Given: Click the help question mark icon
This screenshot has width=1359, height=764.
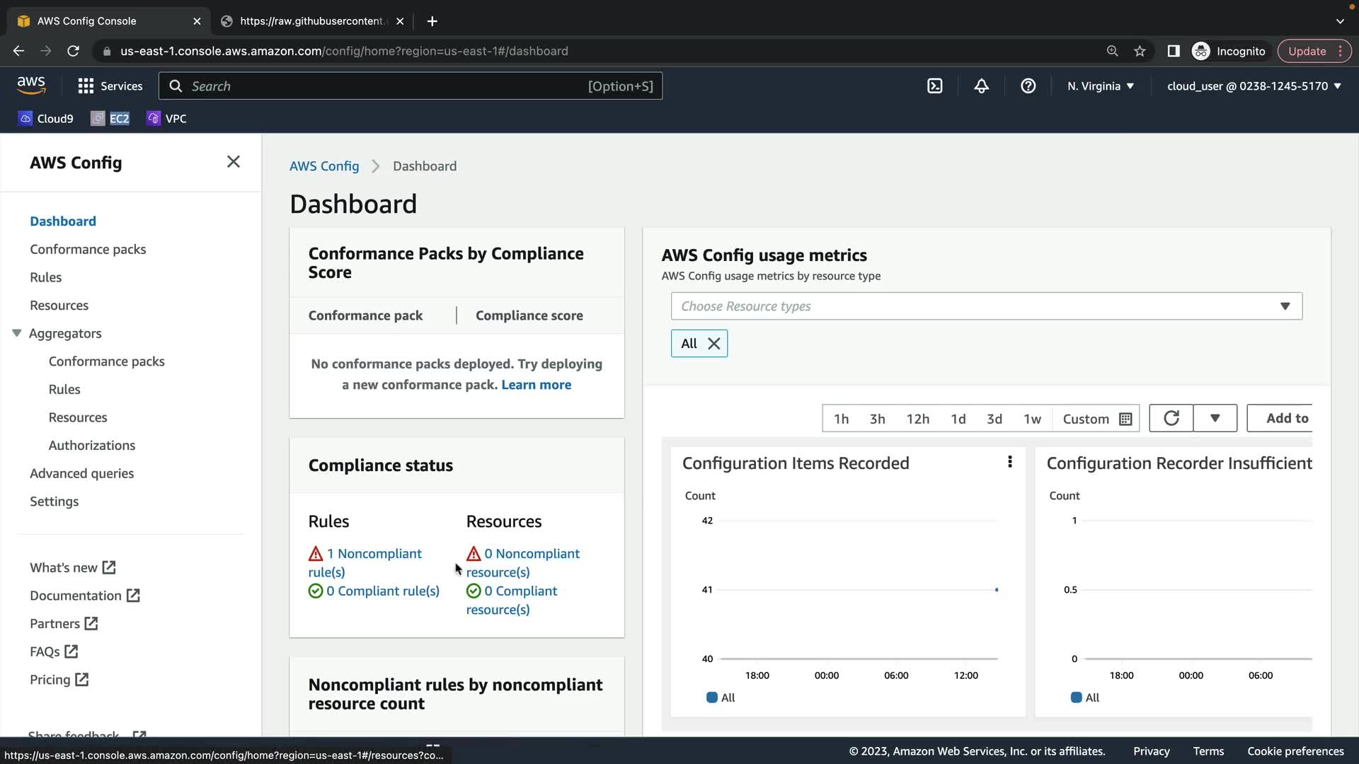Looking at the screenshot, I should tap(1028, 86).
